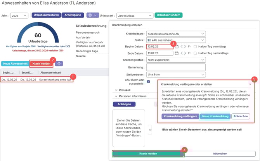Advance Ende Datum to next day
This screenshot has width=260, height=161.
pyautogui.click(x=186, y=53)
